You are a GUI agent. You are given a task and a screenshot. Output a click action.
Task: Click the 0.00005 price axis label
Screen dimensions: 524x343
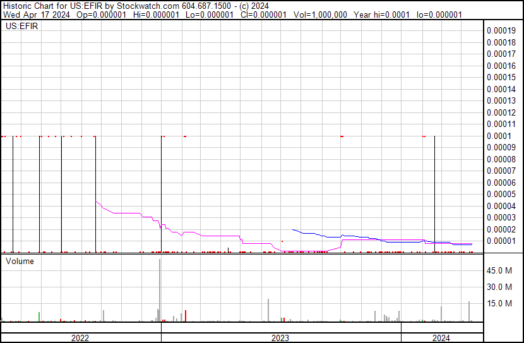[x=502, y=194]
